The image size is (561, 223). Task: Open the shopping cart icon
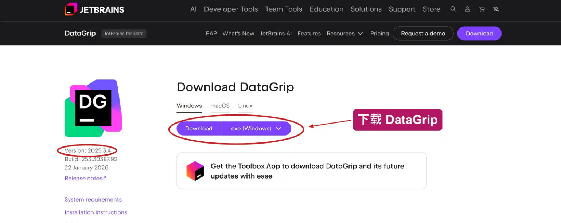(482, 9)
